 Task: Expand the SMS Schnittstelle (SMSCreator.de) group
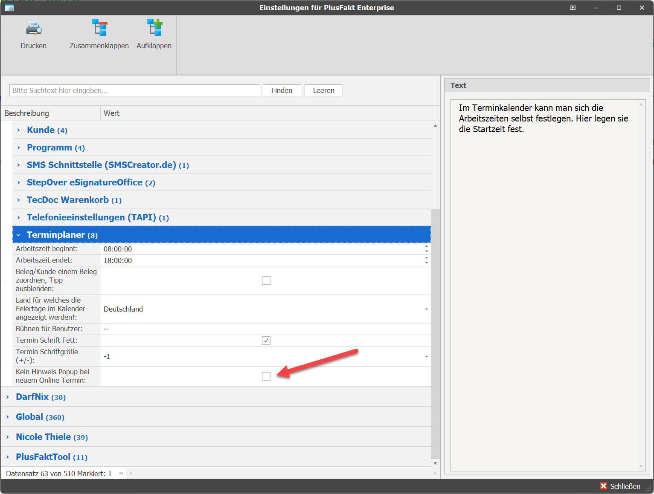19,165
